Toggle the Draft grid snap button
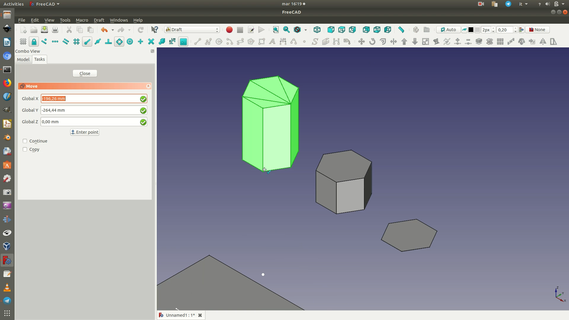This screenshot has width=569, height=320. click(x=23, y=42)
